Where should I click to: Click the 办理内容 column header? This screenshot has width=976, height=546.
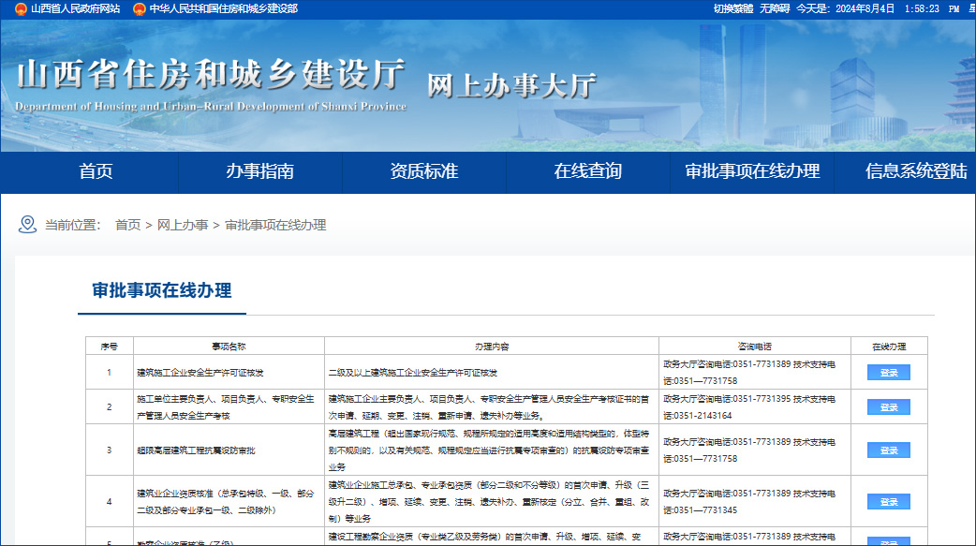(x=492, y=347)
